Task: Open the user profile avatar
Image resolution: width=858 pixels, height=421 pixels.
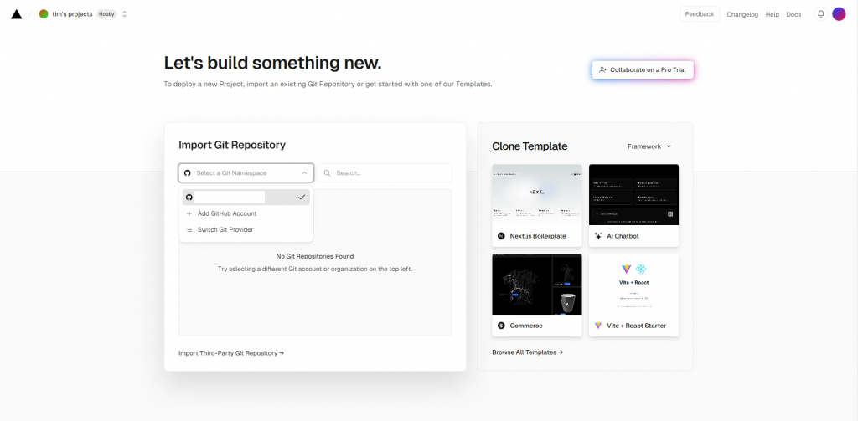Action: click(x=839, y=14)
